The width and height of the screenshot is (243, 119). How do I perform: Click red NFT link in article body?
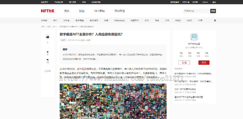138,73
